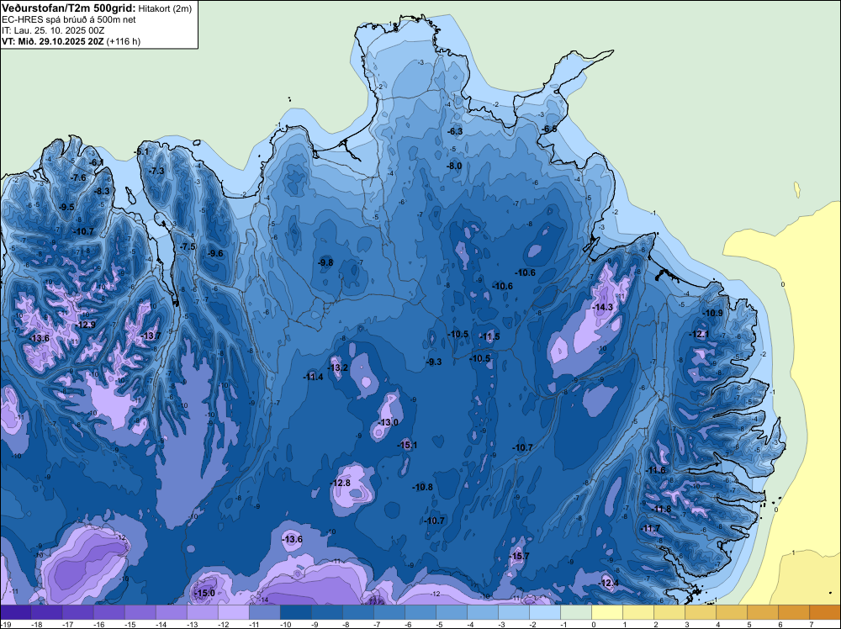Click the -11.6 temperature label
This screenshot has height=629, width=841.
click(x=655, y=470)
